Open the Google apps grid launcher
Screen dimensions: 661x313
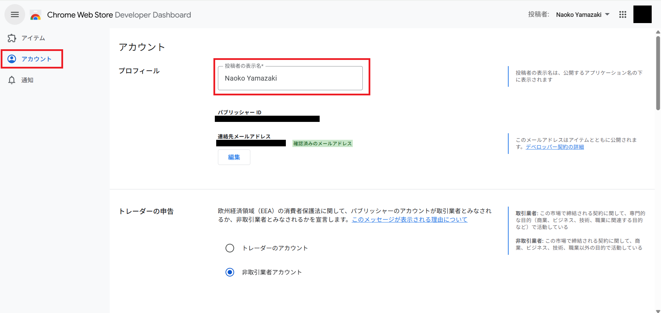(x=622, y=14)
